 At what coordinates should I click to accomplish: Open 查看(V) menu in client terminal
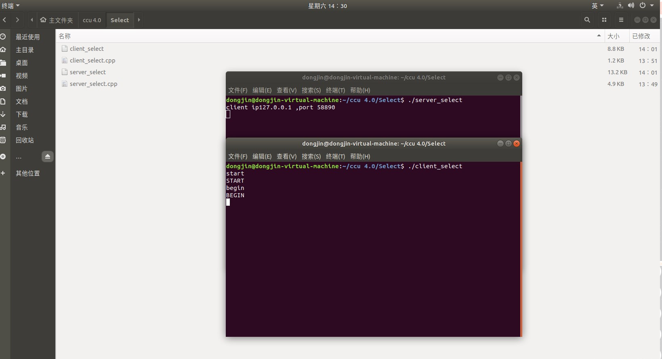[x=286, y=157]
